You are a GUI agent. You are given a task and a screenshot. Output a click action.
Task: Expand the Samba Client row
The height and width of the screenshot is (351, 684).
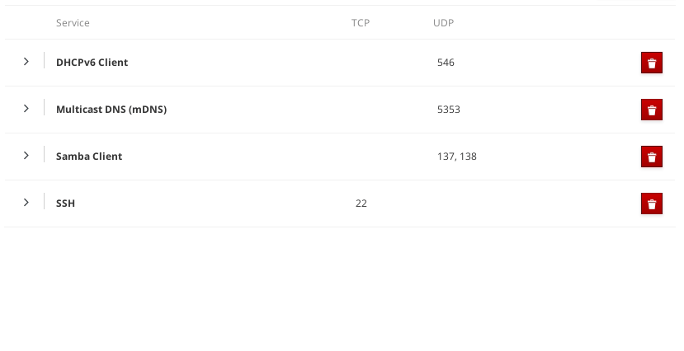click(26, 156)
